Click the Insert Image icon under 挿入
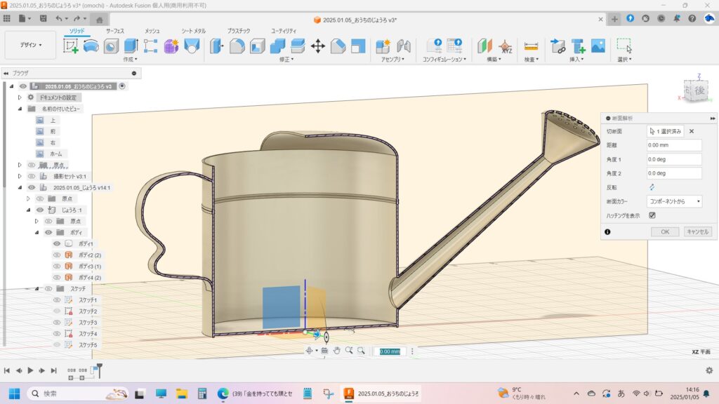The height and width of the screenshot is (404, 719). click(x=598, y=46)
